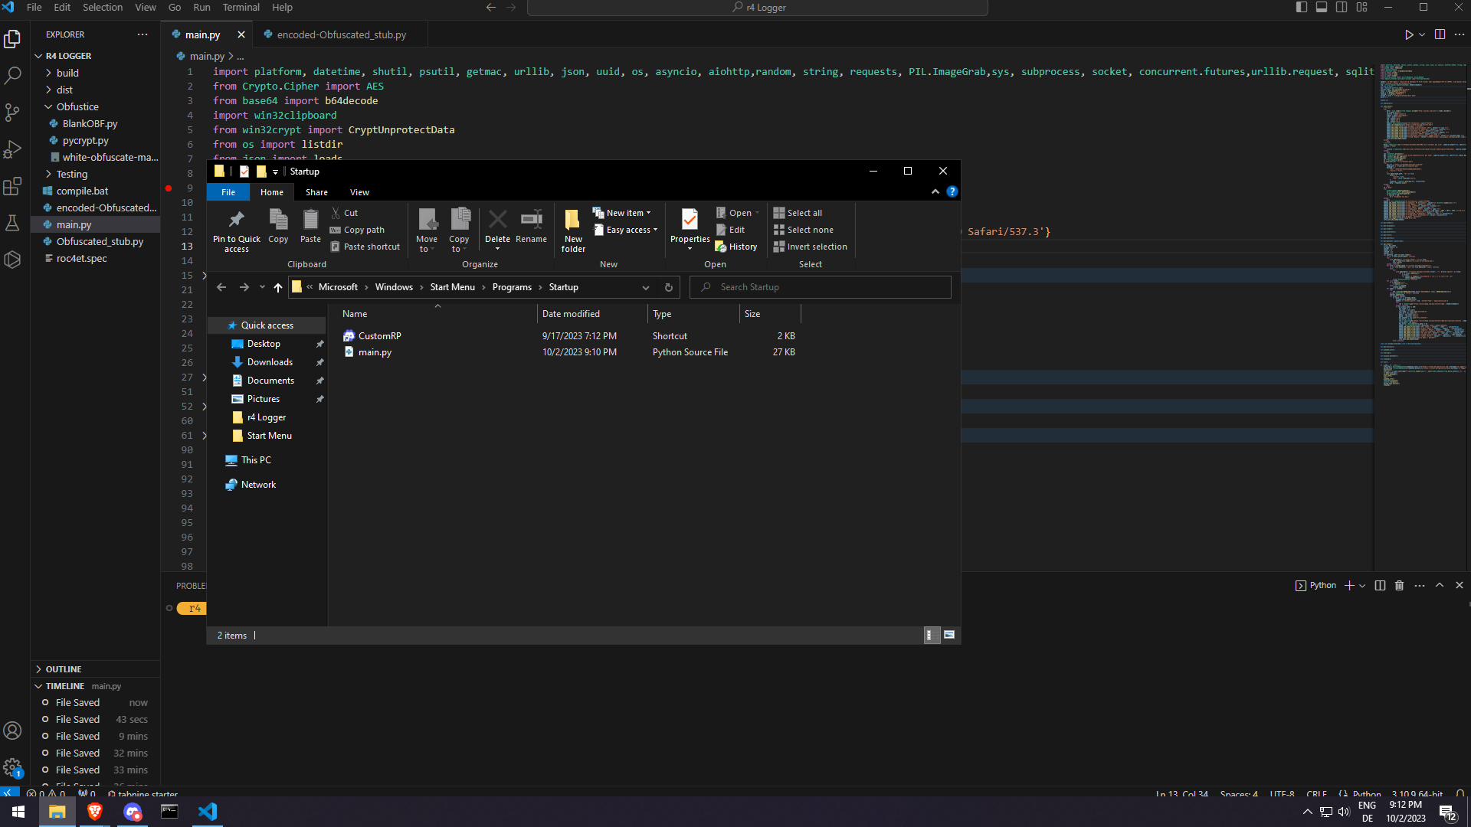Open the Testing flask icon in activity bar
The image size is (1471, 827).
tap(12, 223)
